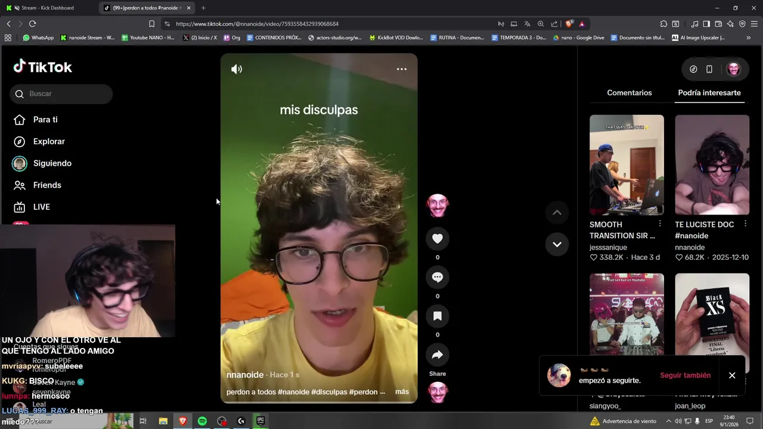Open the Para ti feed
This screenshot has width=763, height=429.
pyautogui.click(x=36, y=120)
